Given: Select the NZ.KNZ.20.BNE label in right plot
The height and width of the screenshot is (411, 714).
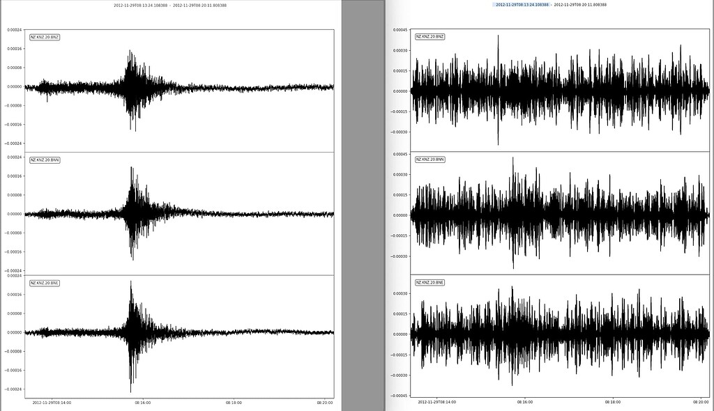Looking at the screenshot, I should 430,282.
